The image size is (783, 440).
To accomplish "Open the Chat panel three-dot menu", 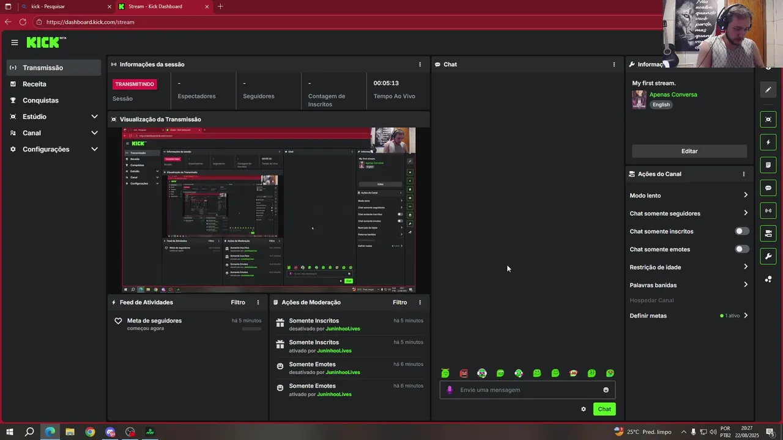I will [614, 64].
